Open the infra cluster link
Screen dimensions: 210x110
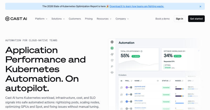139,101
